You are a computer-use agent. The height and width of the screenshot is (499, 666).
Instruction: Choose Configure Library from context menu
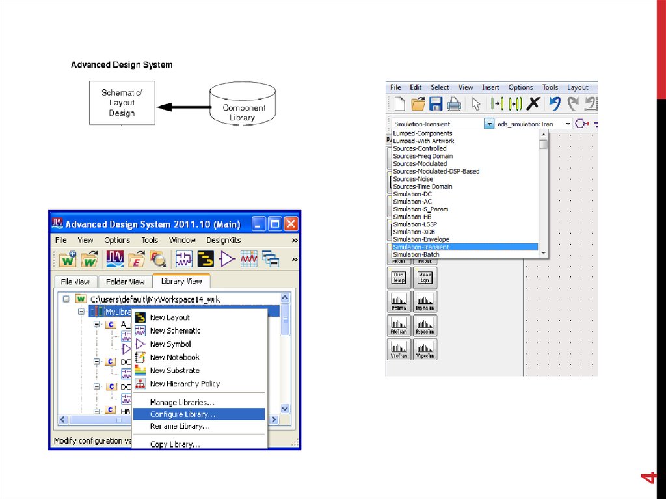click(x=182, y=414)
